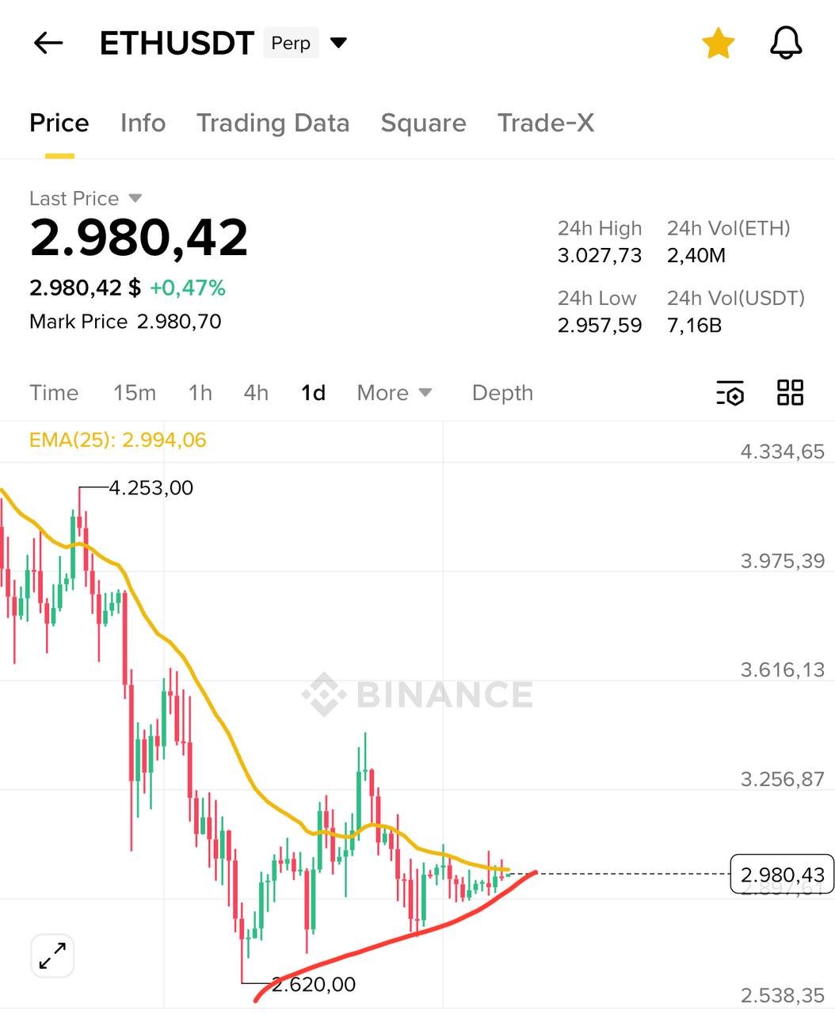Open the price alert bell

click(786, 43)
